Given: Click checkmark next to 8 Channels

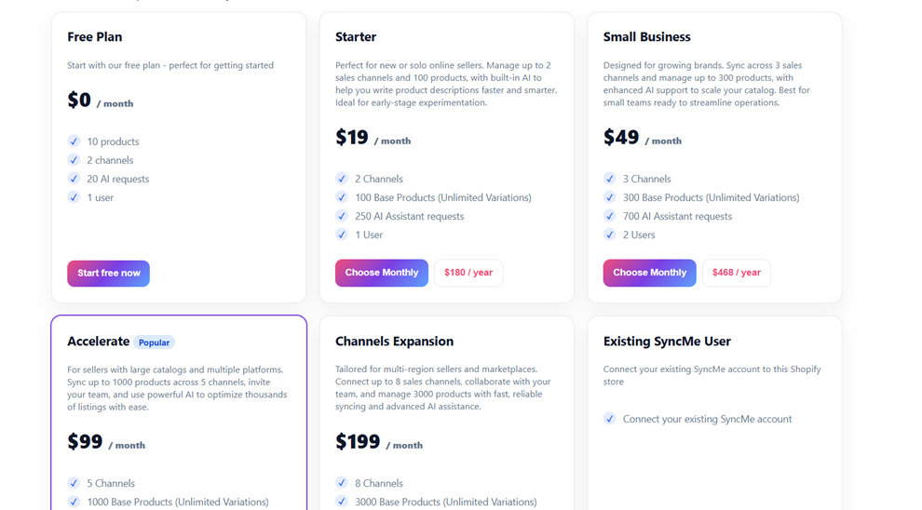Looking at the screenshot, I should 342,483.
